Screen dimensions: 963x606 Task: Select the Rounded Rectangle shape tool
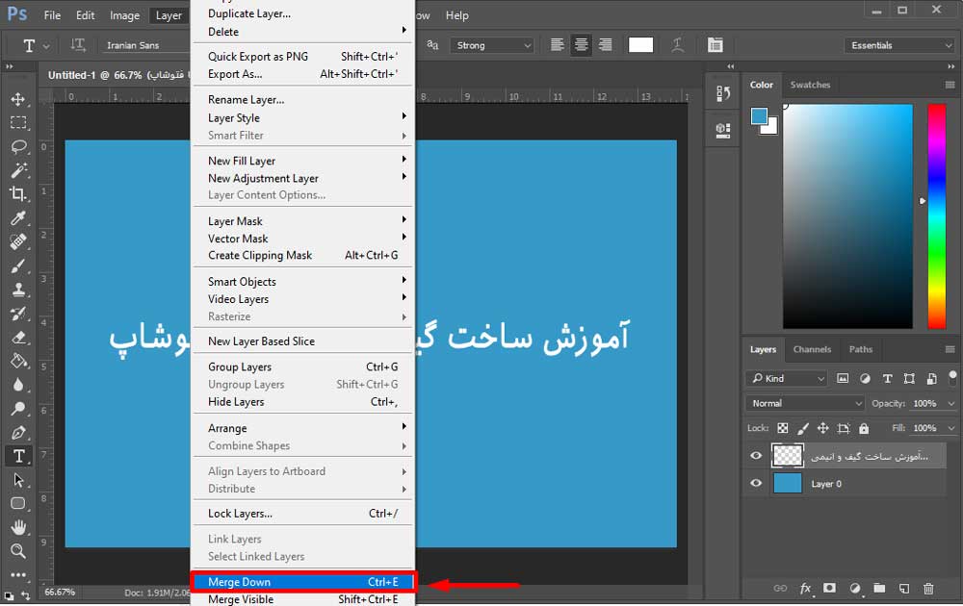pyautogui.click(x=18, y=504)
